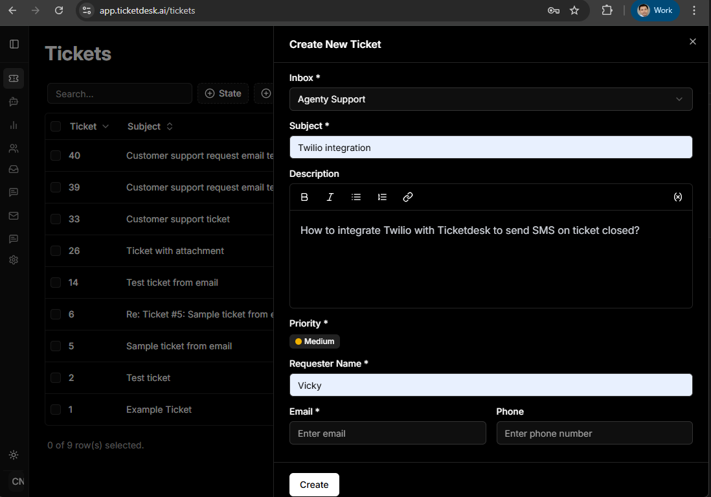
Task: Check ticket 14 checkbox
Action: coord(56,283)
